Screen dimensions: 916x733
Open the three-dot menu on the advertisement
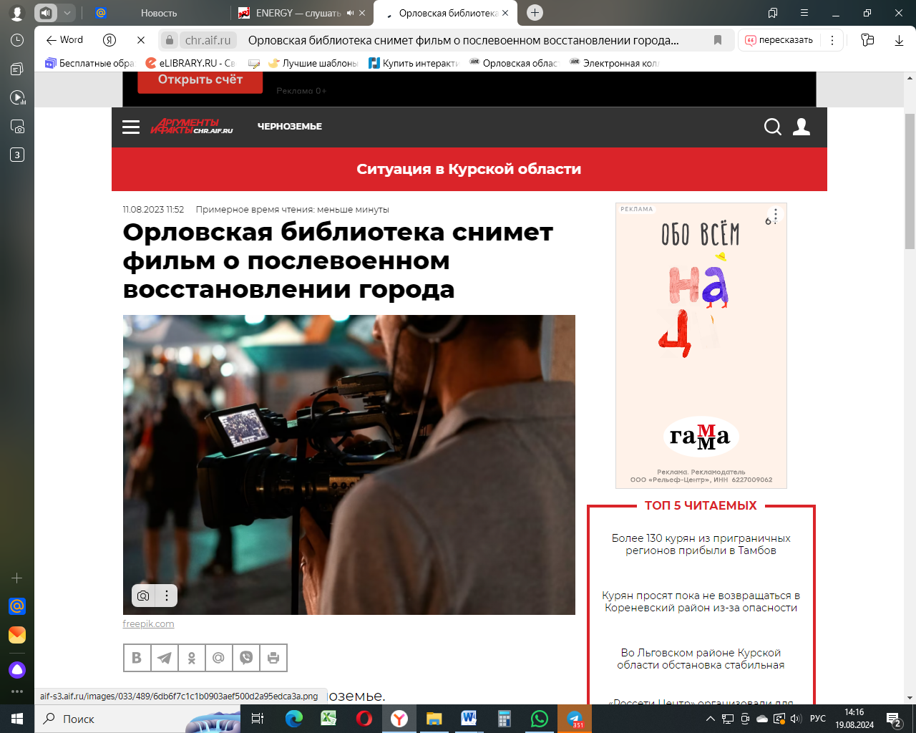click(x=775, y=215)
